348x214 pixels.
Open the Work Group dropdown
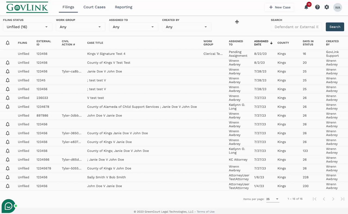[x=80, y=27]
